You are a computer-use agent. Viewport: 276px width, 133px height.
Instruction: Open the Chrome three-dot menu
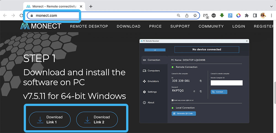point(271,16)
